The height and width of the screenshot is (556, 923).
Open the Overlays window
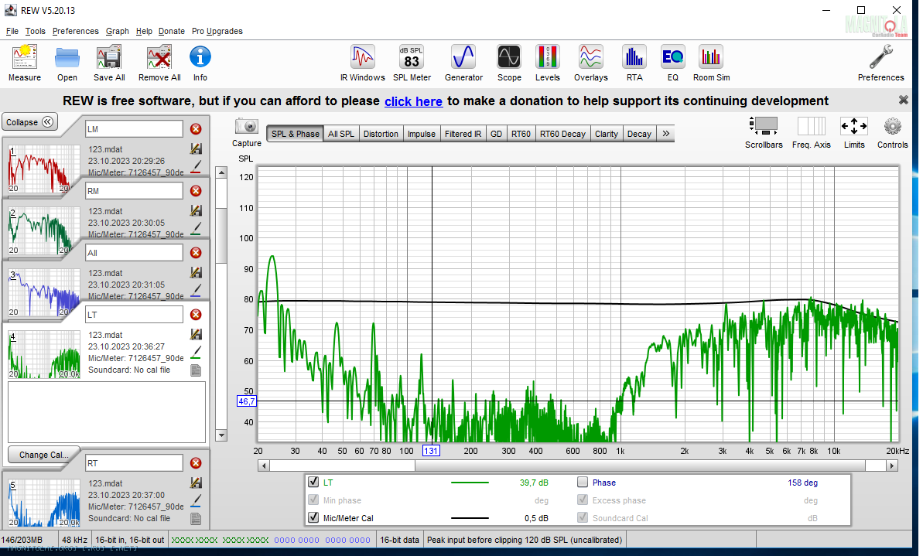(x=590, y=57)
